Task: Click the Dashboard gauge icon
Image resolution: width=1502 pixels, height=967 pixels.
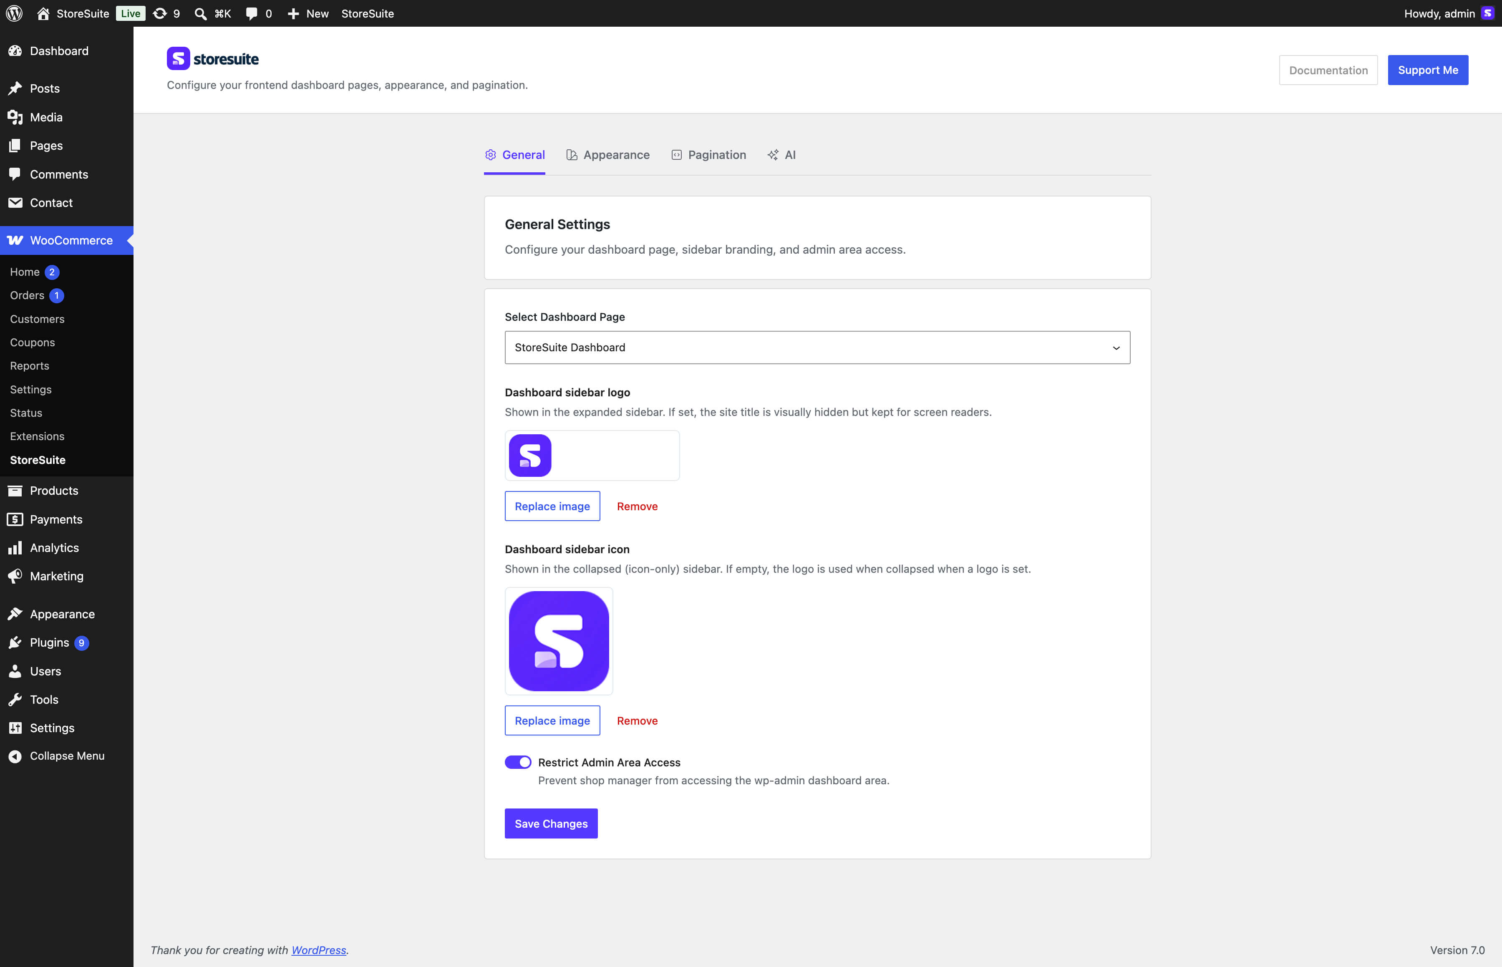Action: (x=15, y=51)
